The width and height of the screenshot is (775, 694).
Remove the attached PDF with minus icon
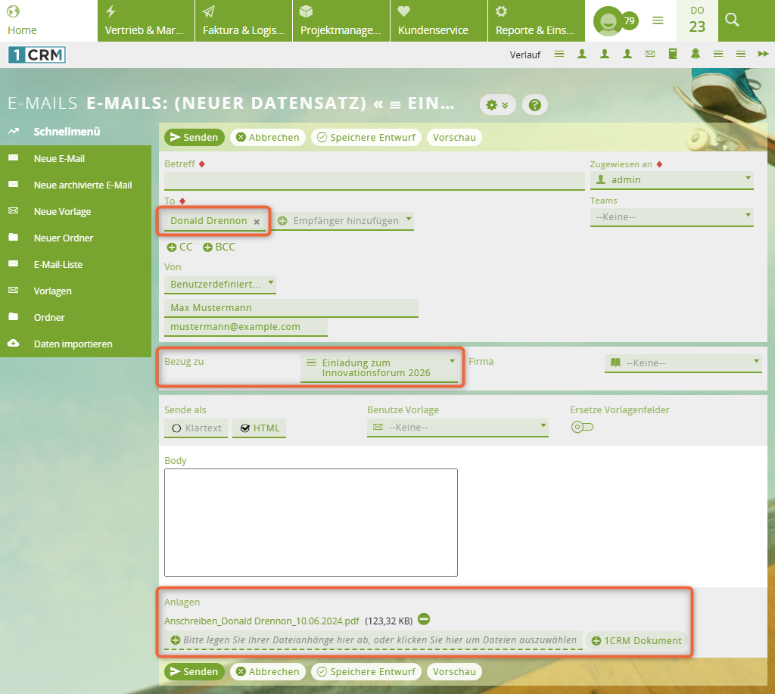click(424, 620)
